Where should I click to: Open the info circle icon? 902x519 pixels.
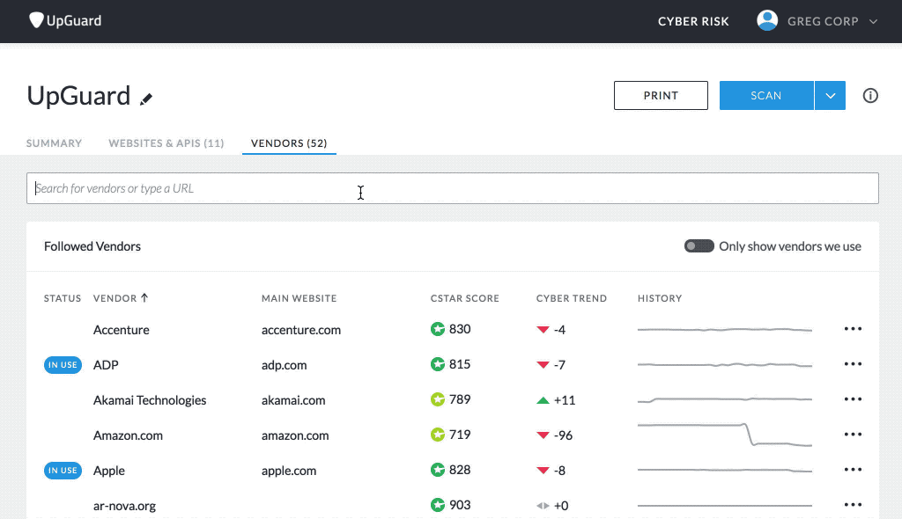click(870, 95)
